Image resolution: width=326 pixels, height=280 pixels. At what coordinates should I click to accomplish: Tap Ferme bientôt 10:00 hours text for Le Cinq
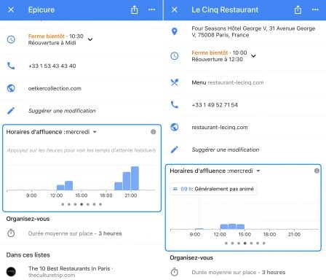pyautogui.click(x=219, y=52)
